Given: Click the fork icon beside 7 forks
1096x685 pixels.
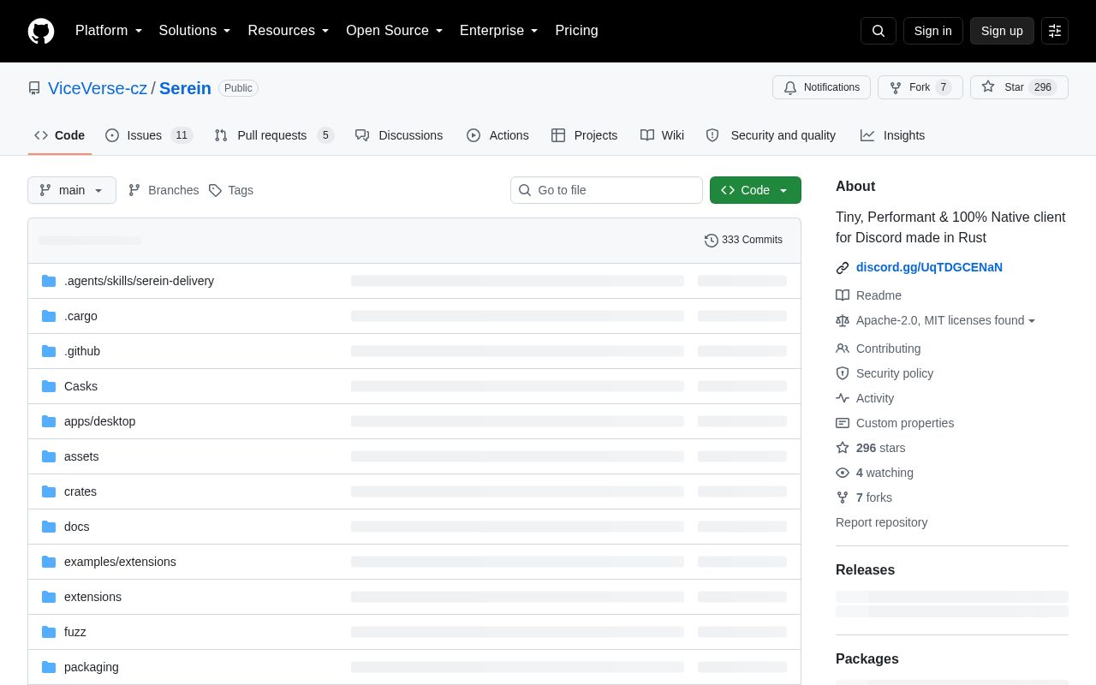Looking at the screenshot, I should (843, 497).
